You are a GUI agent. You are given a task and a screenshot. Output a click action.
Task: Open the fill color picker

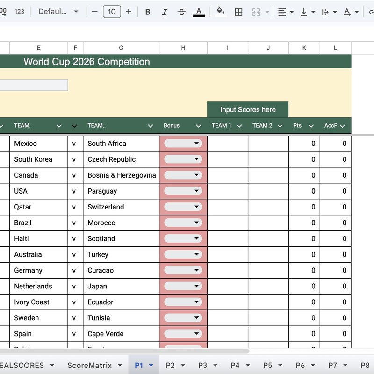click(221, 12)
